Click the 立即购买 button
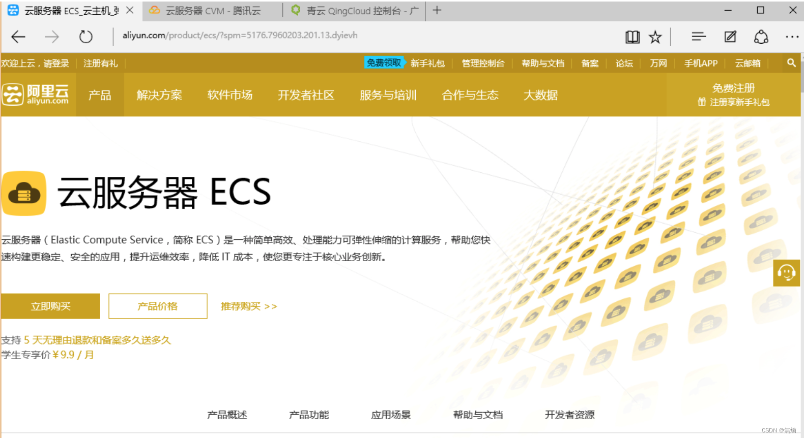 (50, 306)
